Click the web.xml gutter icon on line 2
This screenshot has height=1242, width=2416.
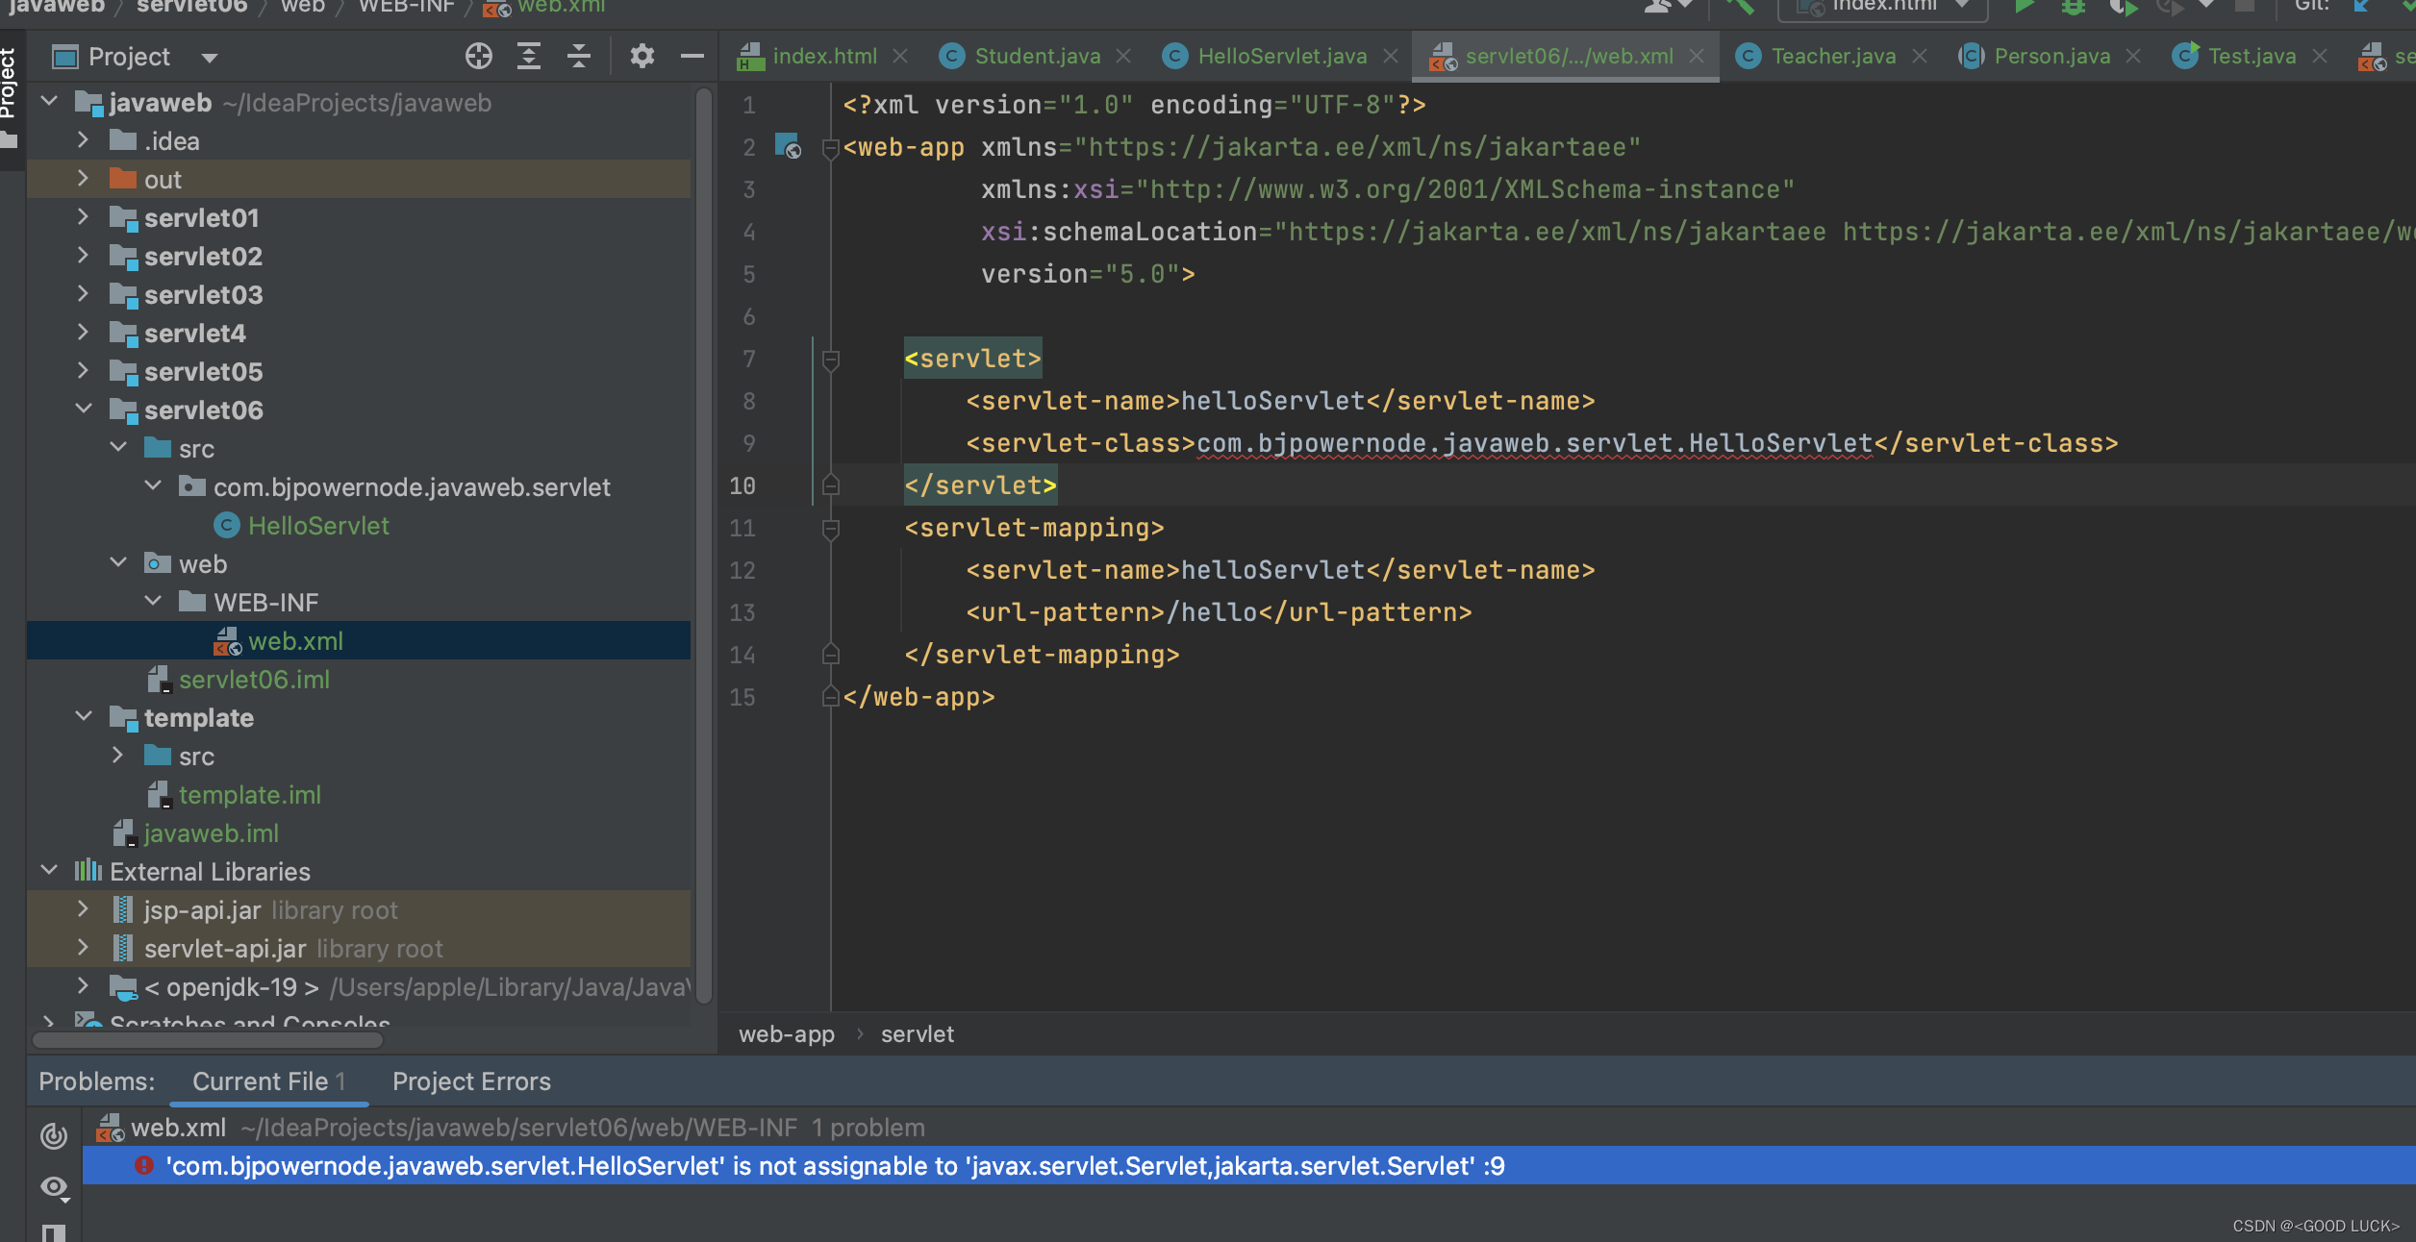(x=788, y=147)
